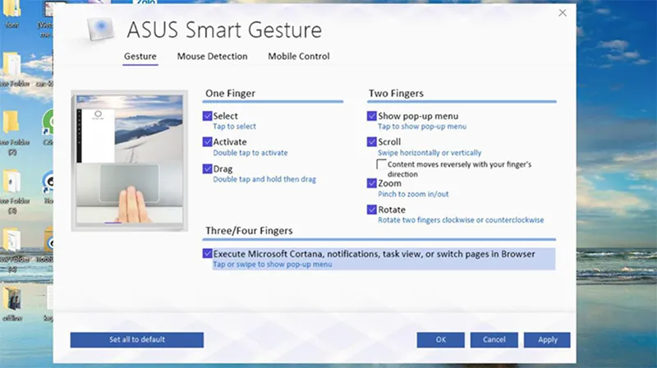
Task: Click the Three/Four Fingers section heading
Action: coord(249,231)
